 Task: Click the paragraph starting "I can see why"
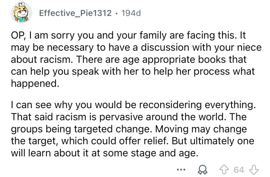pyautogui.click(x=131, y=127)
